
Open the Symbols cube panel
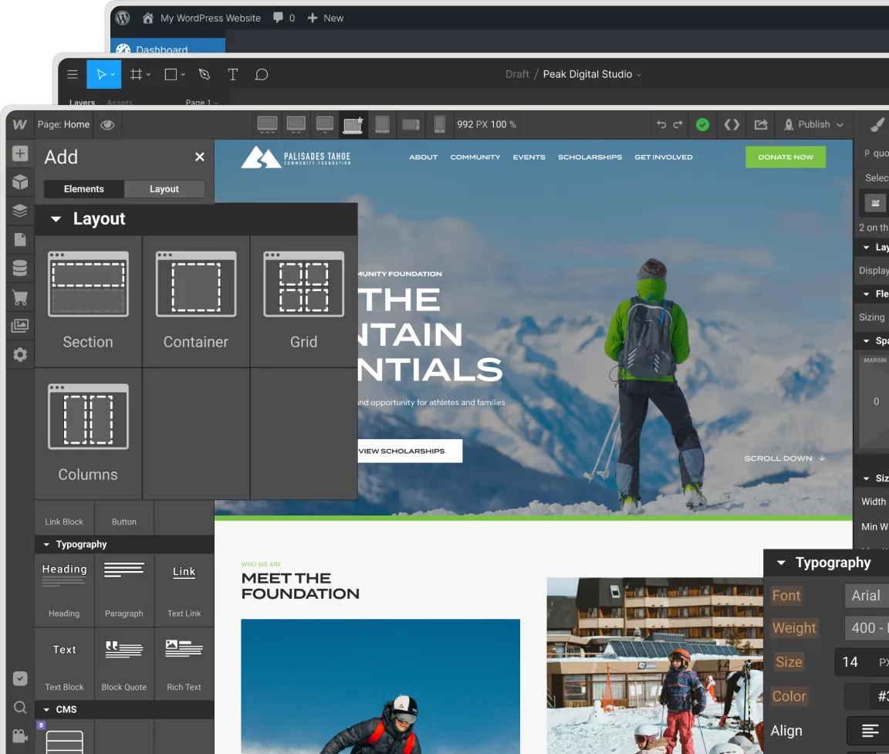(20, 182)
